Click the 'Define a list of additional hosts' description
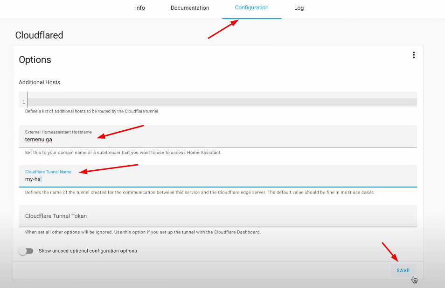Screen dimensions: 445x288 (x=92, y=111)
